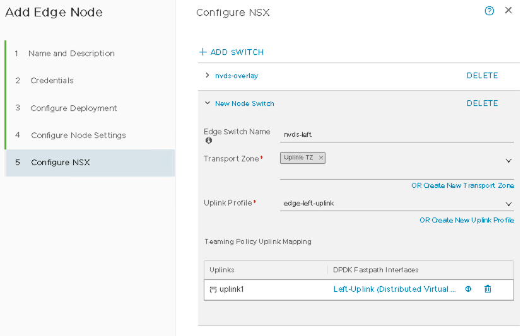The height and width of the screenshot is (336, 528).
Task: Go to step 1 Name and Description
Action: 71,54
